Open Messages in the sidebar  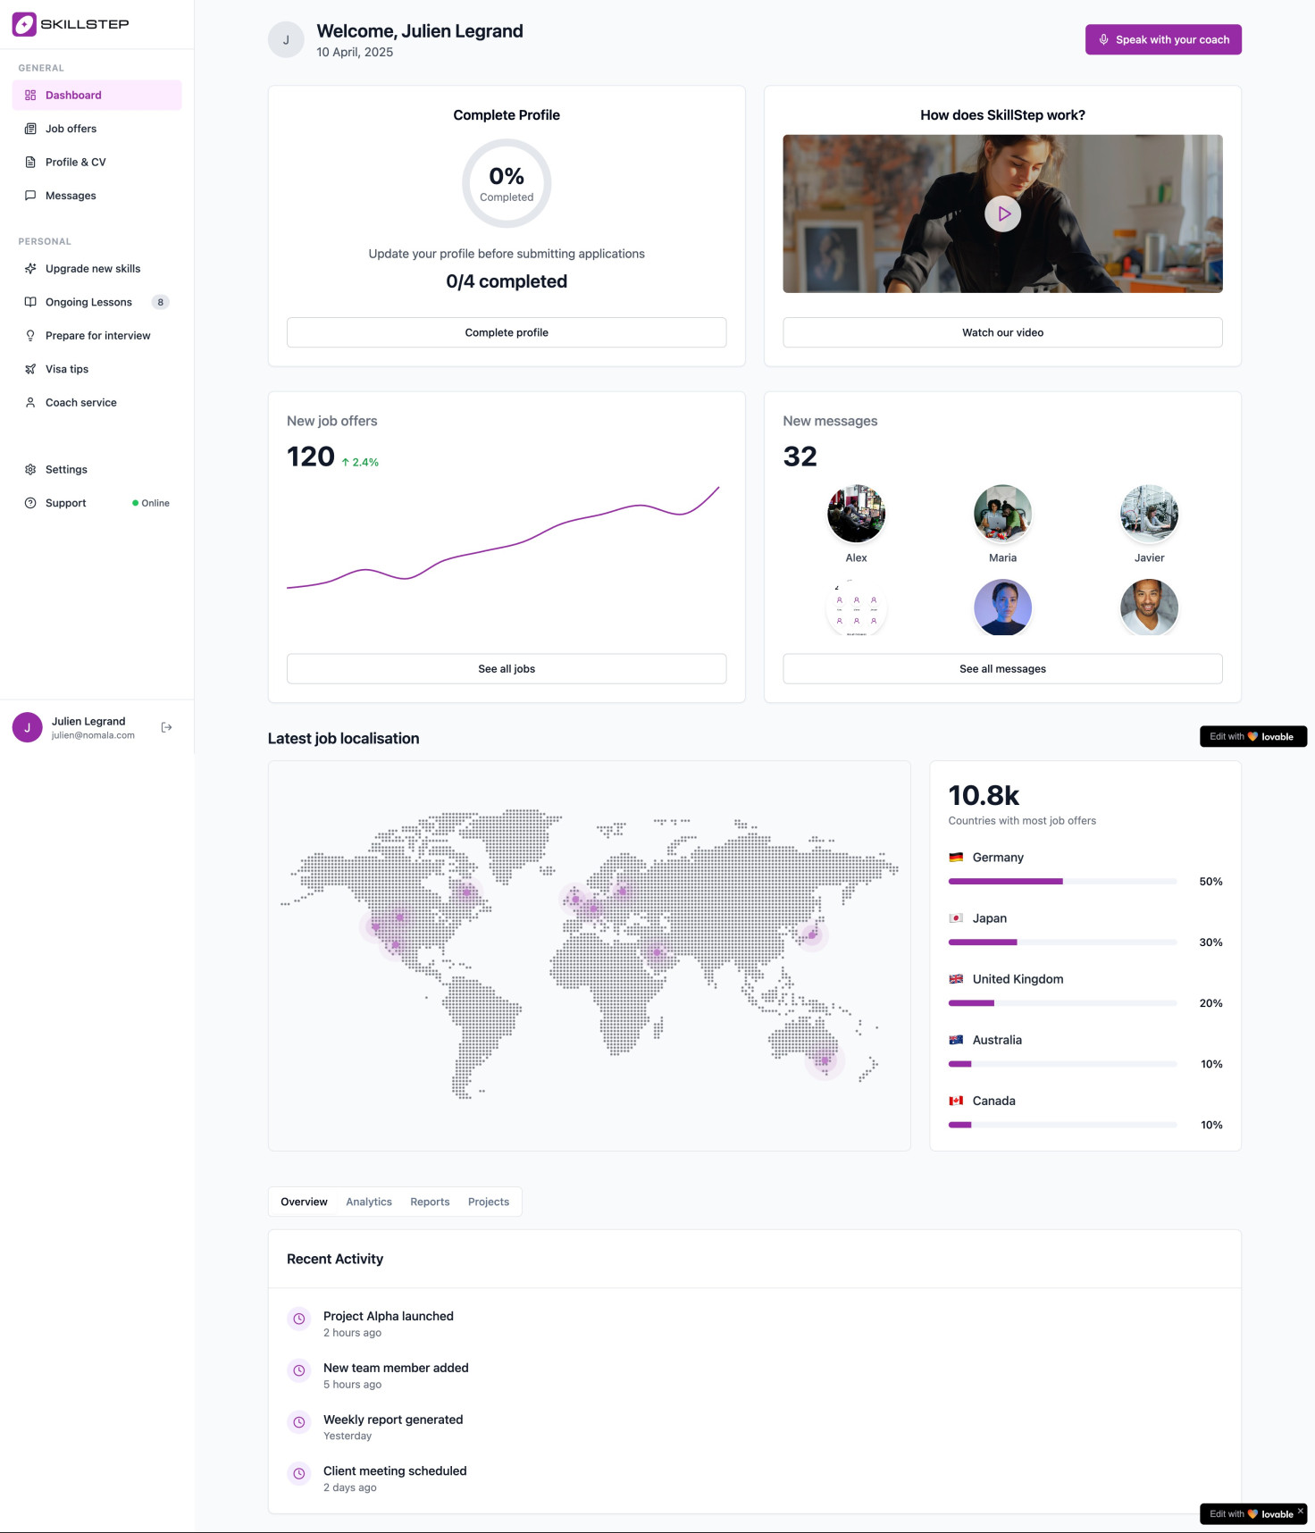(71, 196)
